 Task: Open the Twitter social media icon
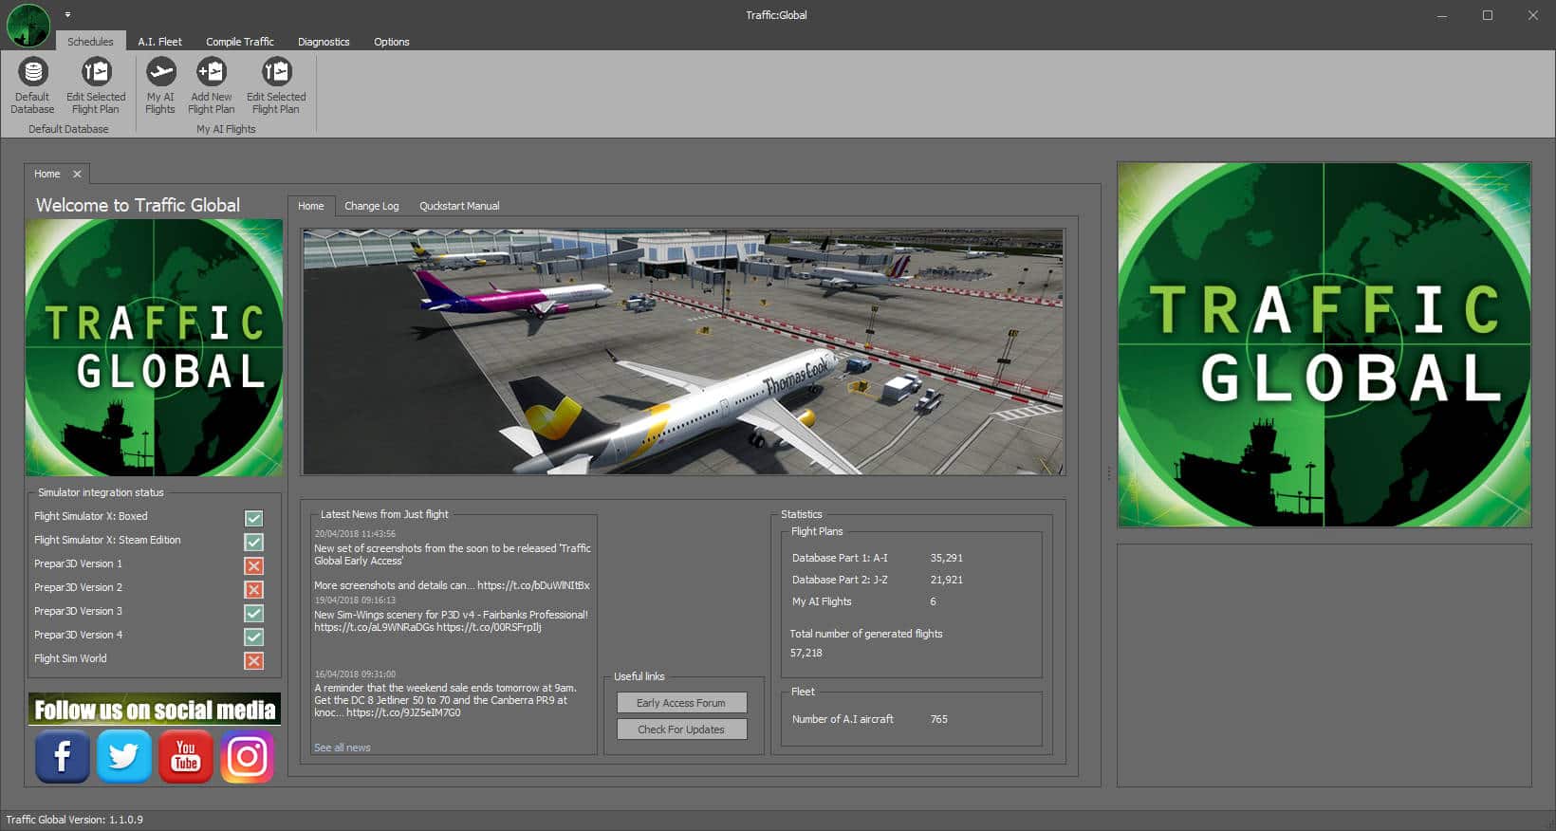[124, 756]
